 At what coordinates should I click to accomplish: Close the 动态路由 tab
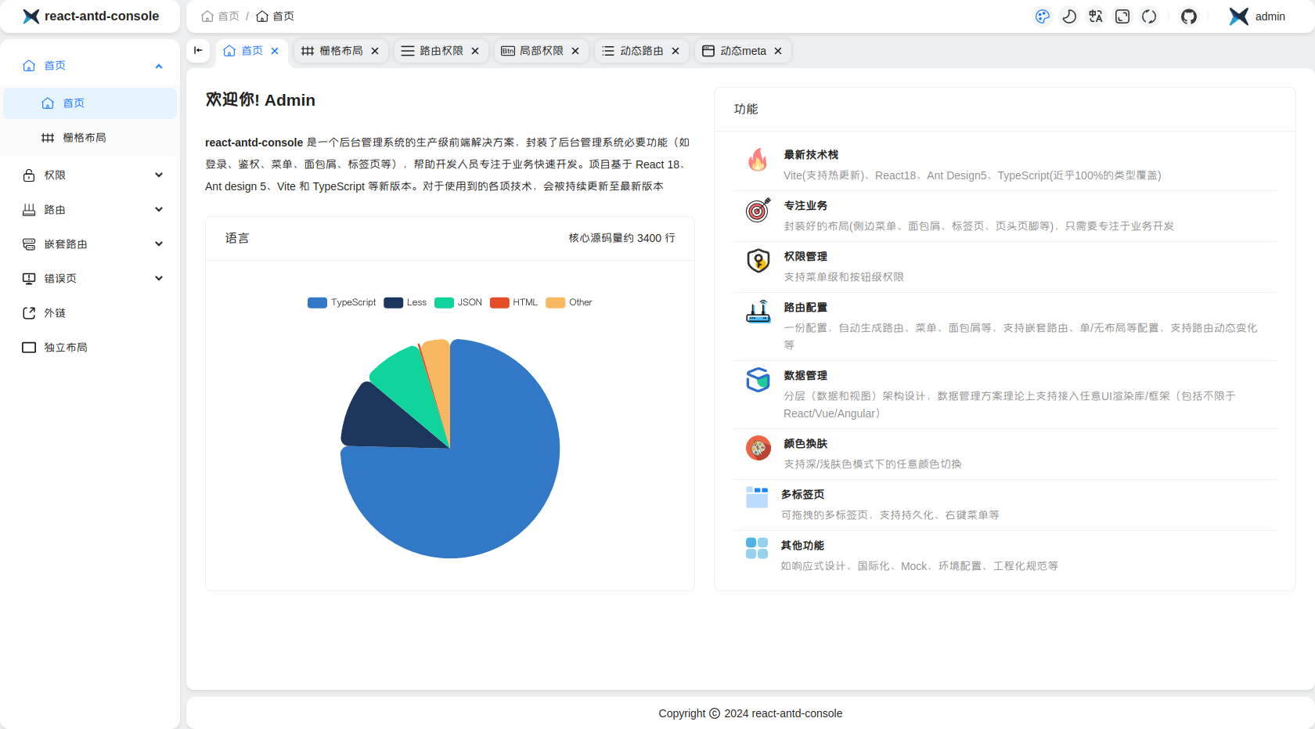[676, 51]
